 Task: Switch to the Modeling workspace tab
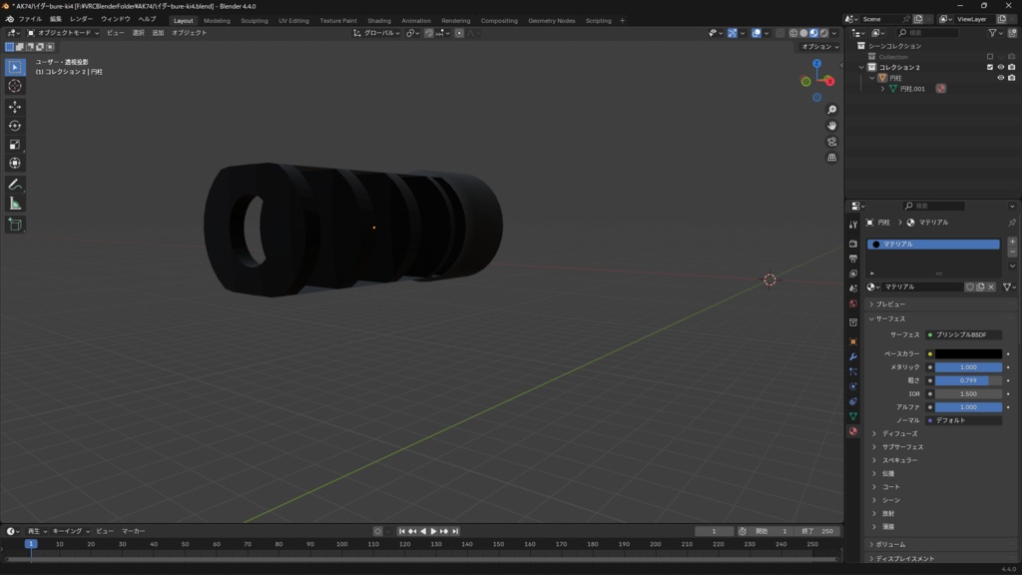(217, 21)
